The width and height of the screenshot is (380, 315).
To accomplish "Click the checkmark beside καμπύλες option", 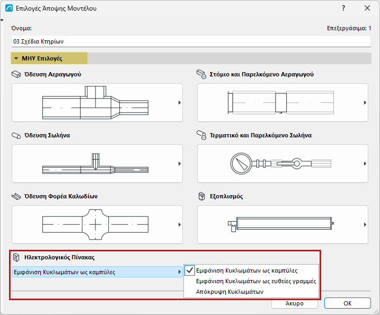I will coord(190,270).
